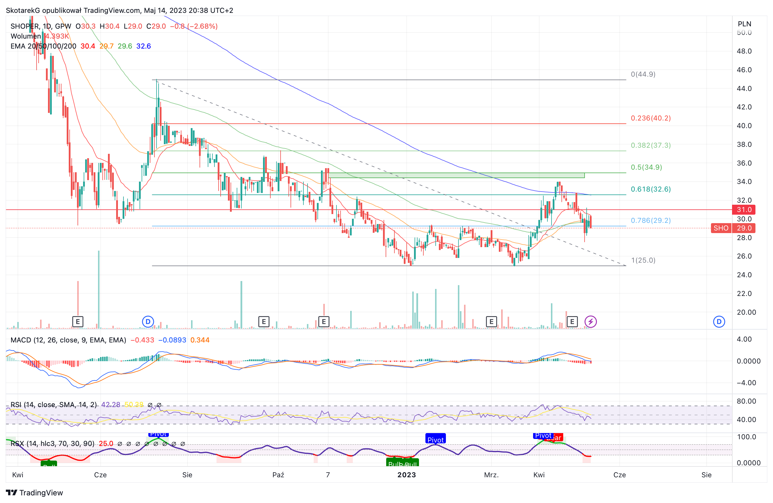Click the RSX (14, hlc3, 70, 30, 90) legend
This screenshot has width=773, height=503.
(52, 444)
